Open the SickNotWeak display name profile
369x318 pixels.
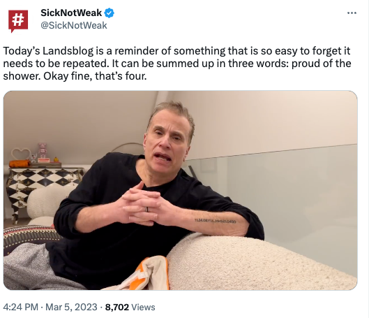coord(71,13)
